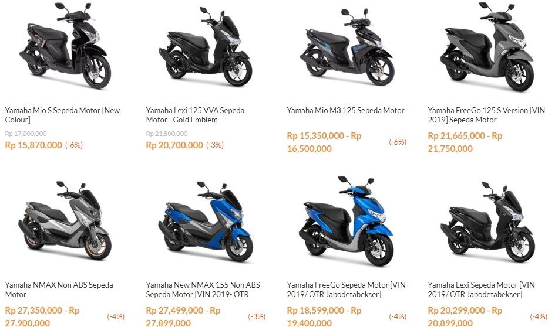
Task: Select the black Yamaha Lexi VIN 2019 image
Action: [x=487, y=222]
